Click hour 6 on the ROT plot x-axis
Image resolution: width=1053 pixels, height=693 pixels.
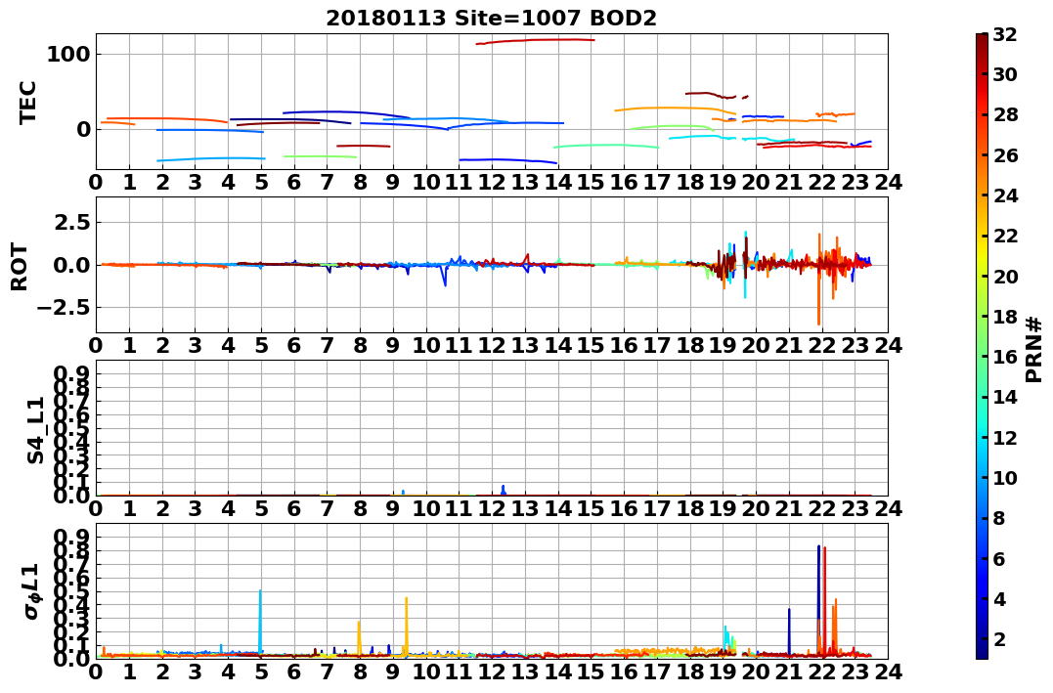click(294, 345)
